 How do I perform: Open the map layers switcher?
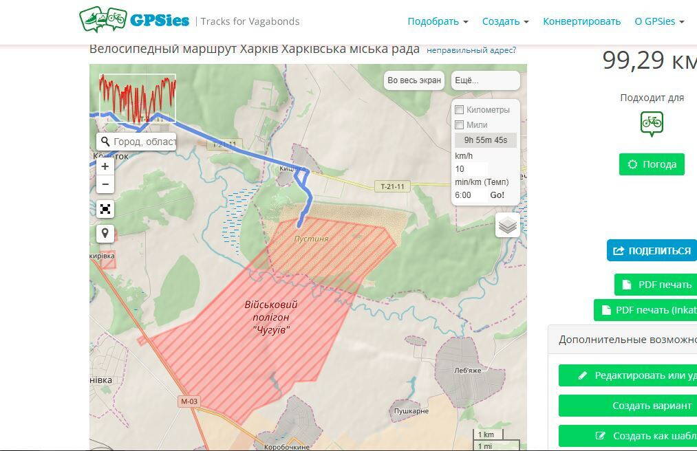tap(507, 225)
